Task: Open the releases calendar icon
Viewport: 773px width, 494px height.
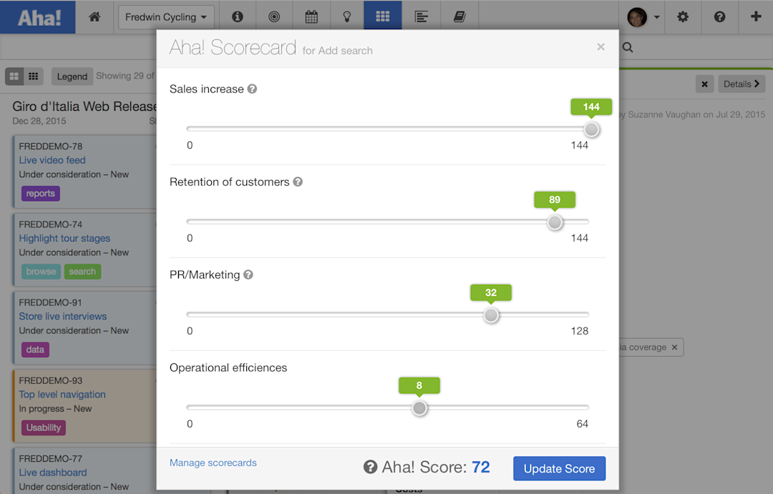Action: 311,16
